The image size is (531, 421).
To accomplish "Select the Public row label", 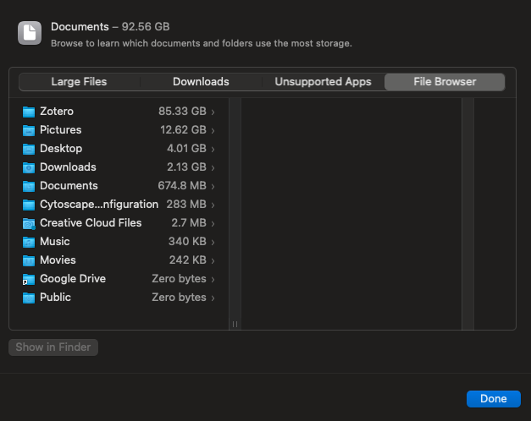I will coord(55,298).
